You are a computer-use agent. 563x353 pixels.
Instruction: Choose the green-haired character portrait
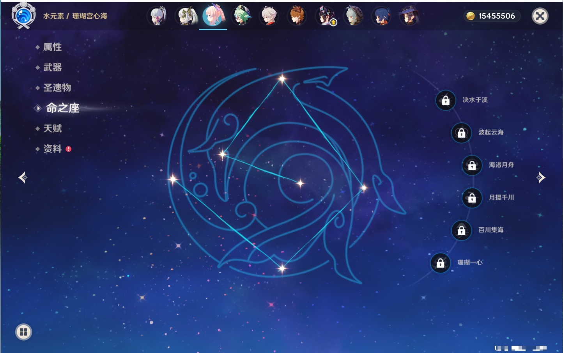click(241, 16)
